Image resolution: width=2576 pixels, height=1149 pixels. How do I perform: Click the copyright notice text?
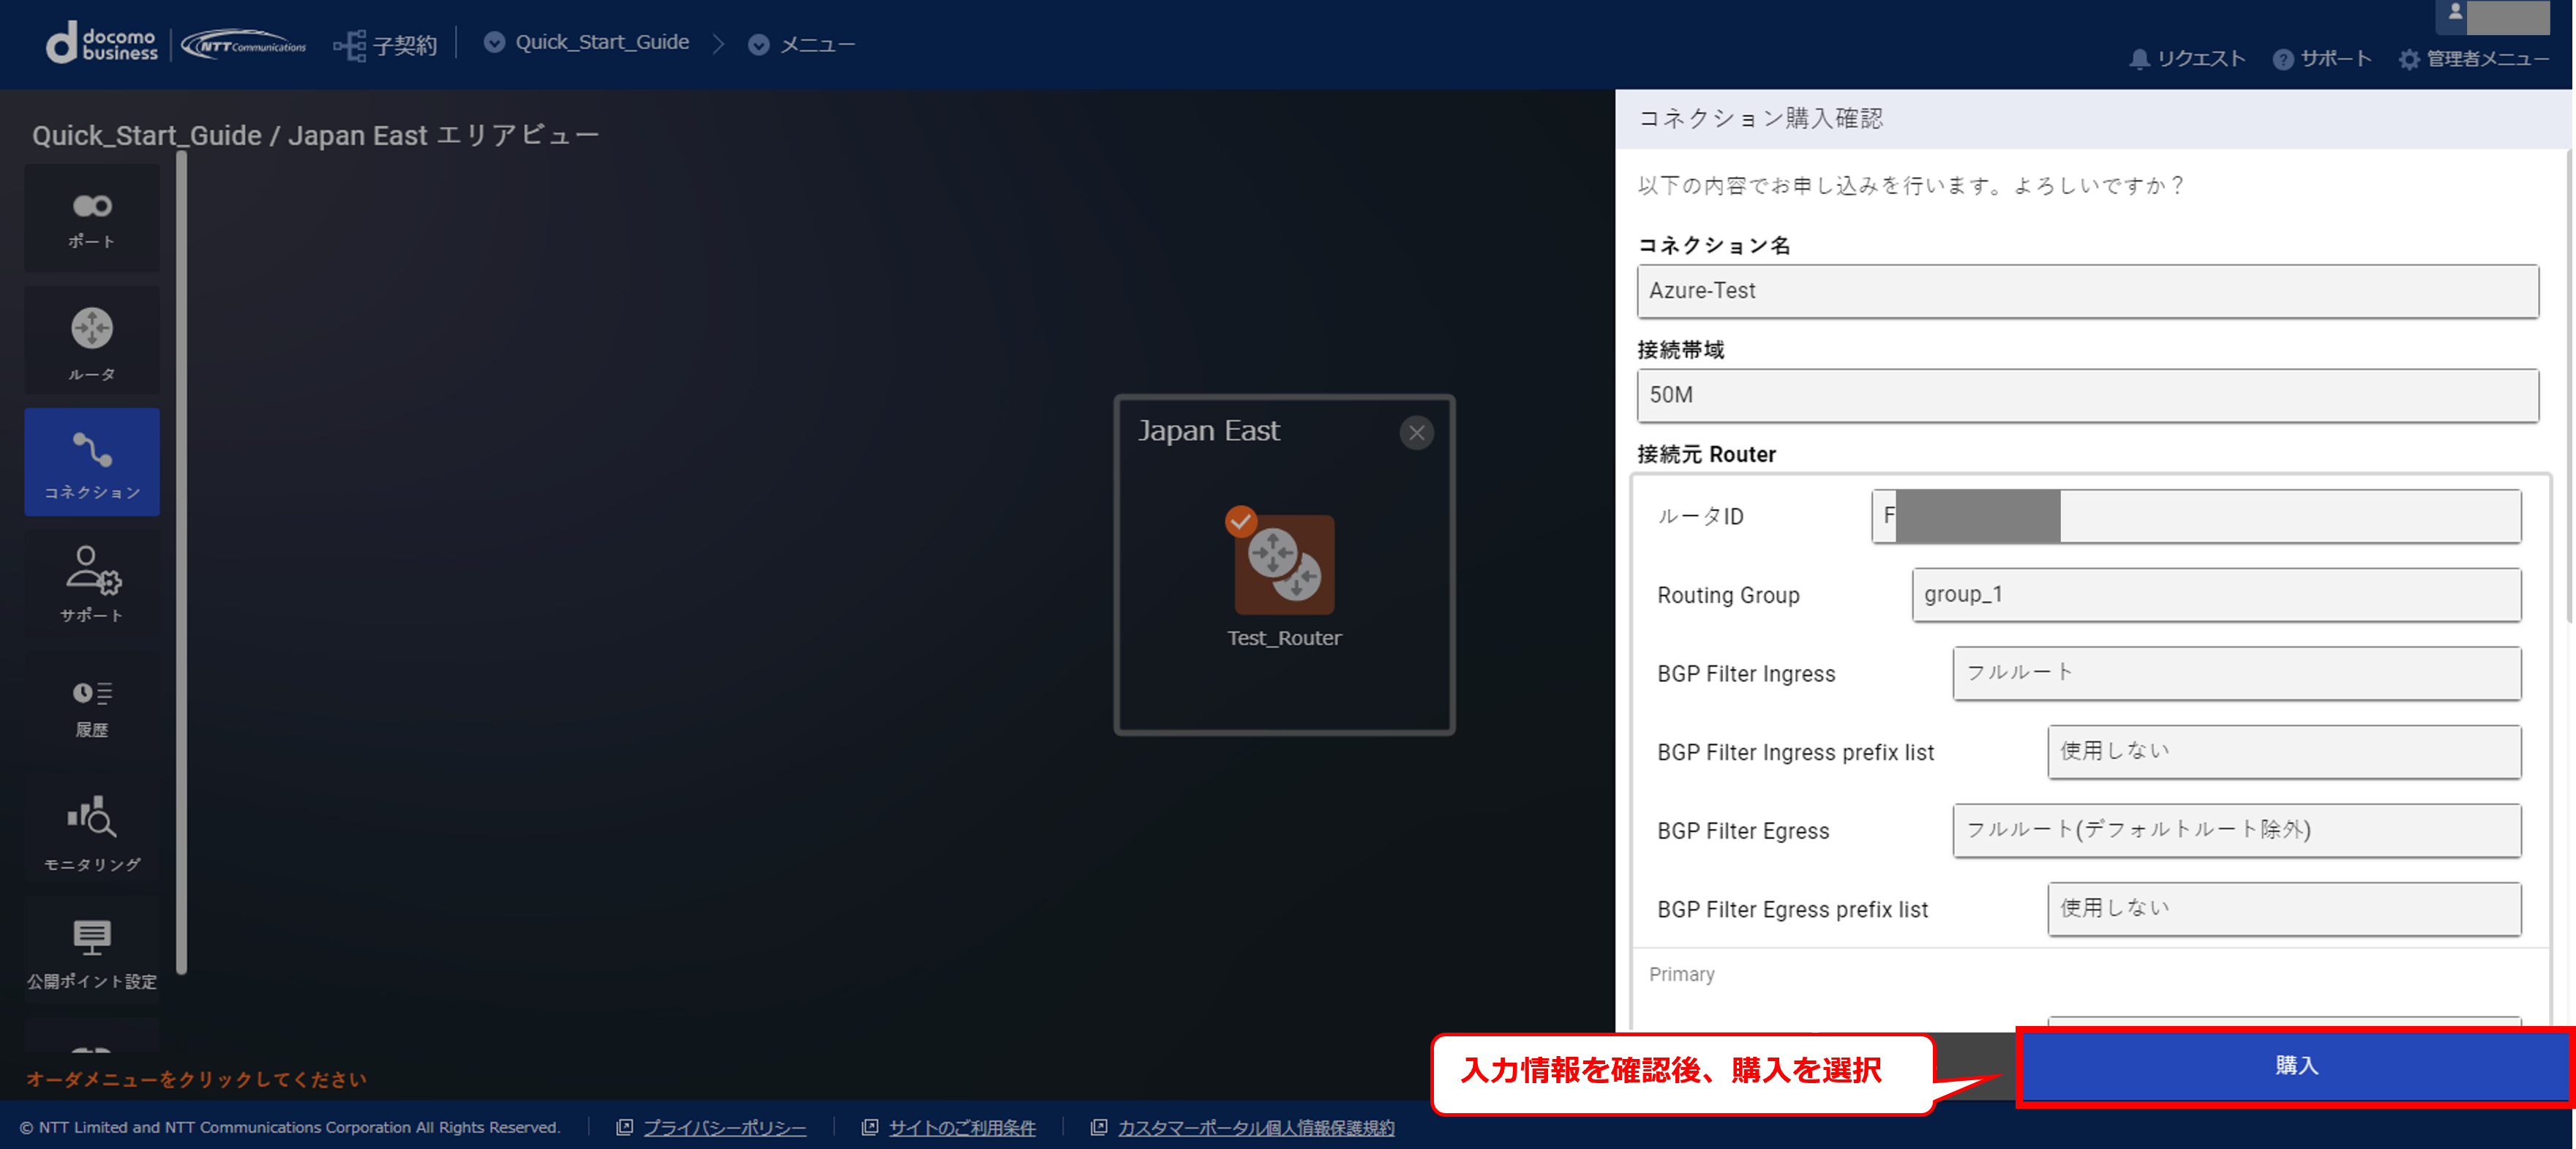point(289,1127)
